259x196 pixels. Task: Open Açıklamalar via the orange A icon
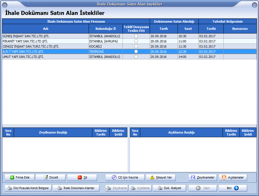pos(224,177)
